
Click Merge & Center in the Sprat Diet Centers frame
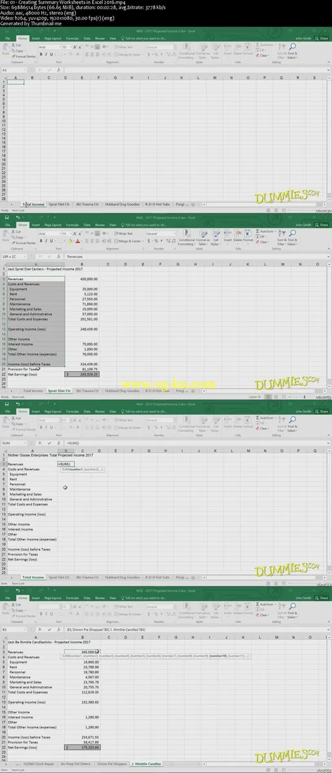tap(129, 241)
